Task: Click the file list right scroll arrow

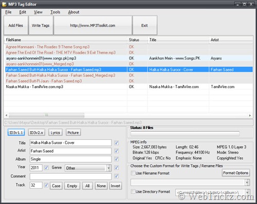Action: [250, 115]
